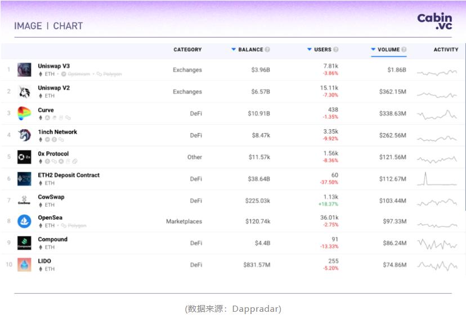Click the Compound logo icon
Image resolution: width=466 pixels, height=332 pixels.
[x=24, y=243]
